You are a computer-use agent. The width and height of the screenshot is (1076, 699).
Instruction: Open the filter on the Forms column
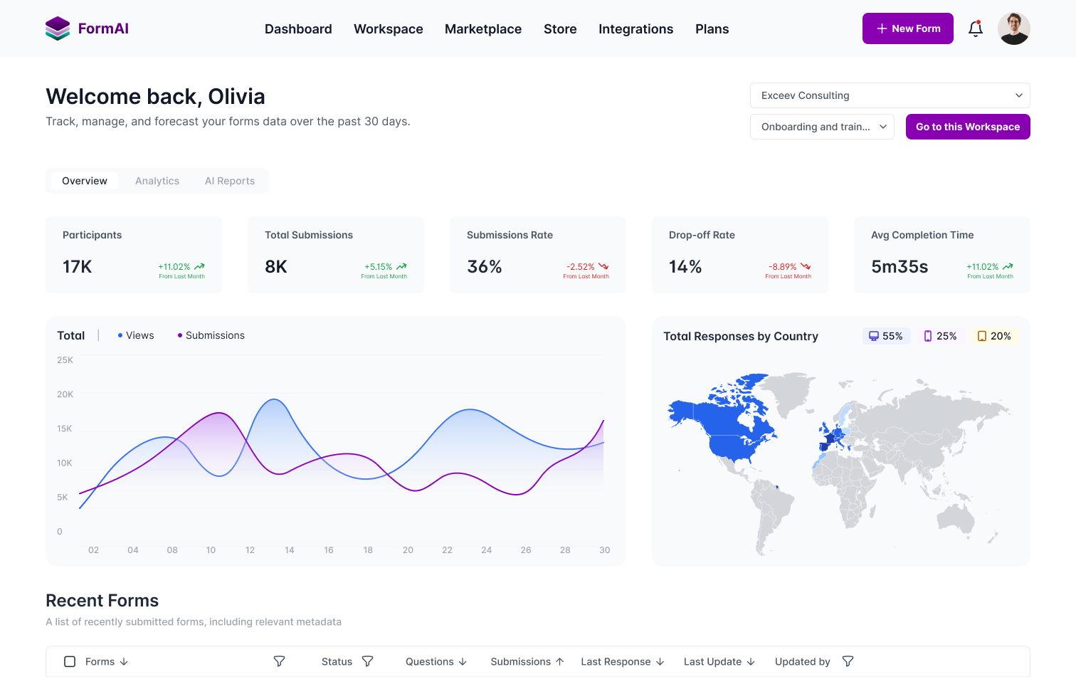click(279, 661)
